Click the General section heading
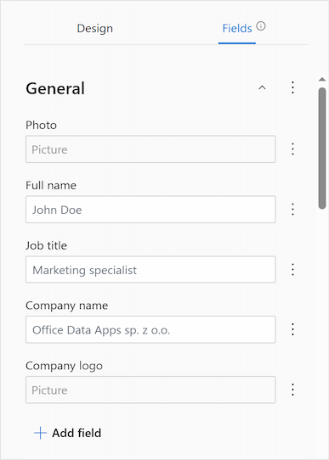Image resolution: width=329 pixels, height=460 pixels. [x=55, y=88]
